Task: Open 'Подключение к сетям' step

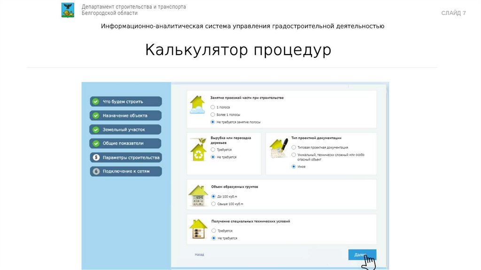Action: click(x=125, y=172)
